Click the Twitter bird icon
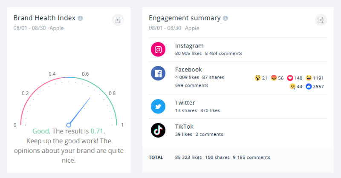 click(158, 106)
